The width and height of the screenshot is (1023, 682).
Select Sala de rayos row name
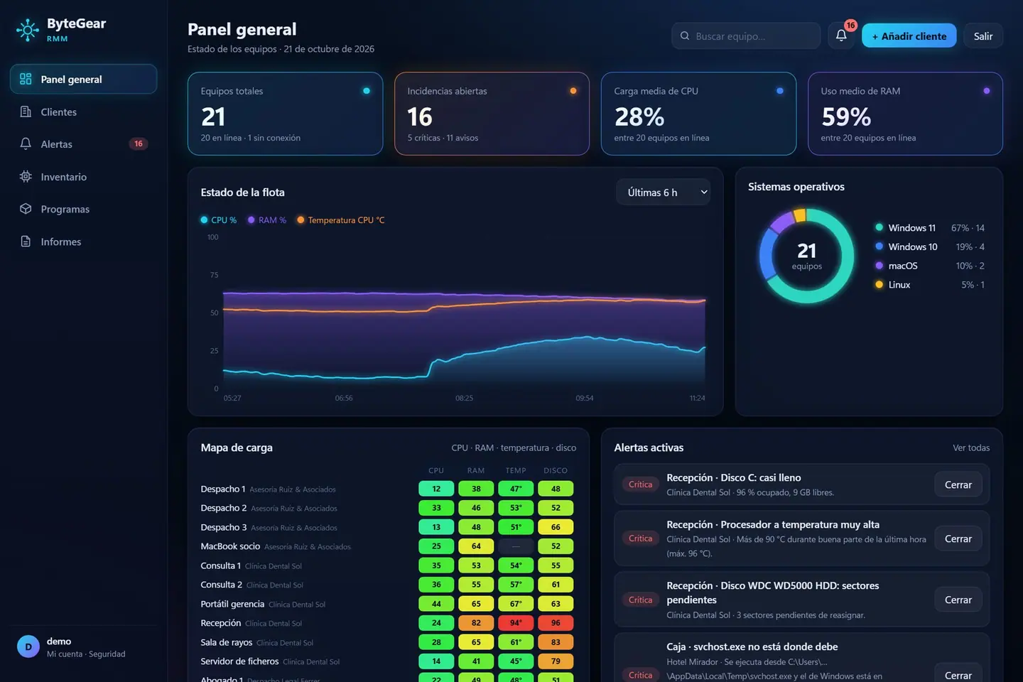227,642
